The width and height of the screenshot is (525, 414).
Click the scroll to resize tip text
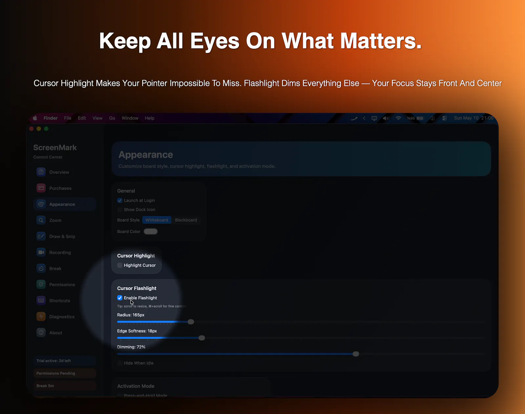click(x=152, y=306)
